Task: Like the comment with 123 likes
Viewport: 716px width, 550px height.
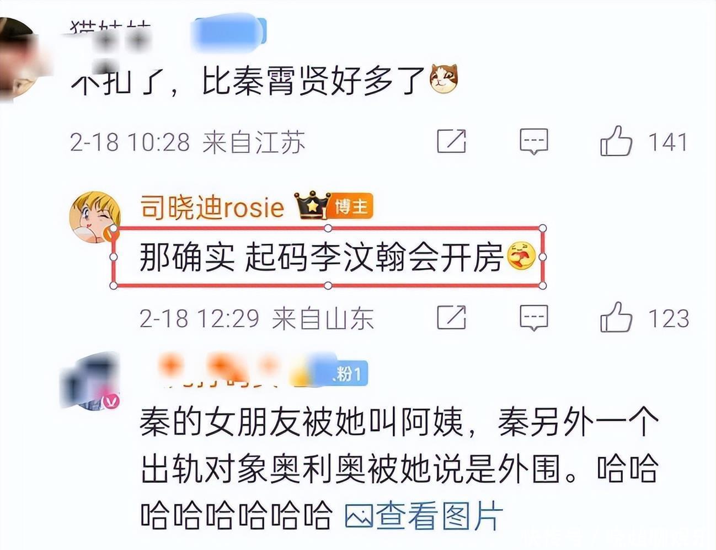Action: (x=616, y=318)
